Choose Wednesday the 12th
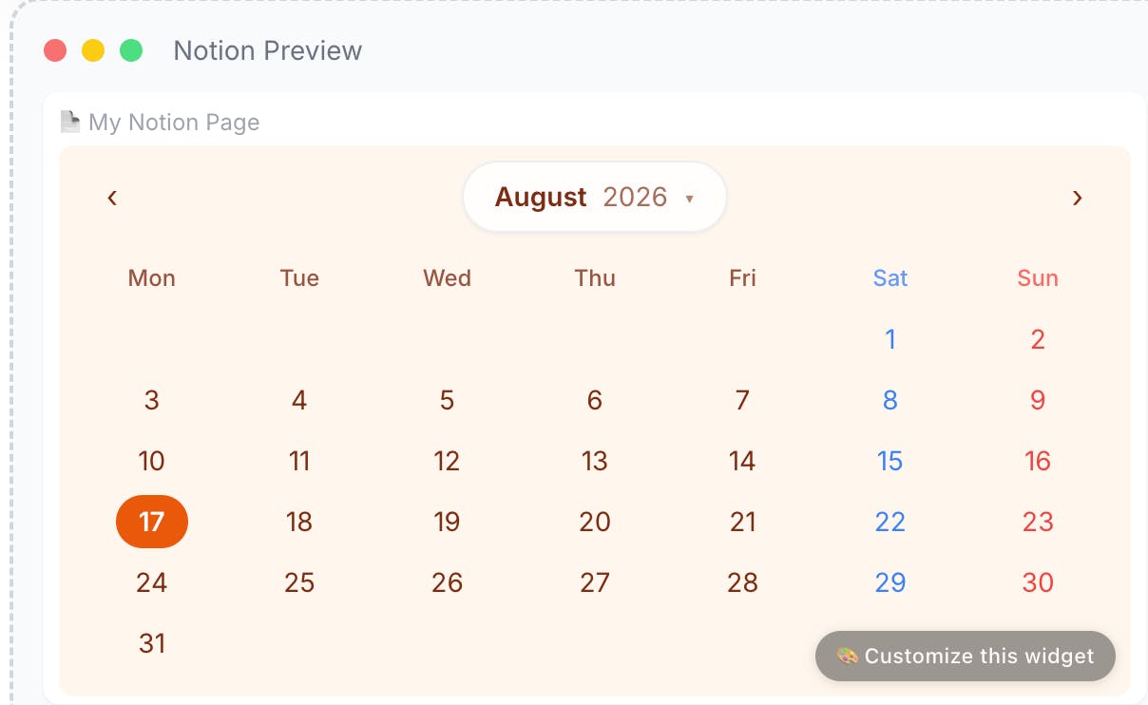 [447, 461]
